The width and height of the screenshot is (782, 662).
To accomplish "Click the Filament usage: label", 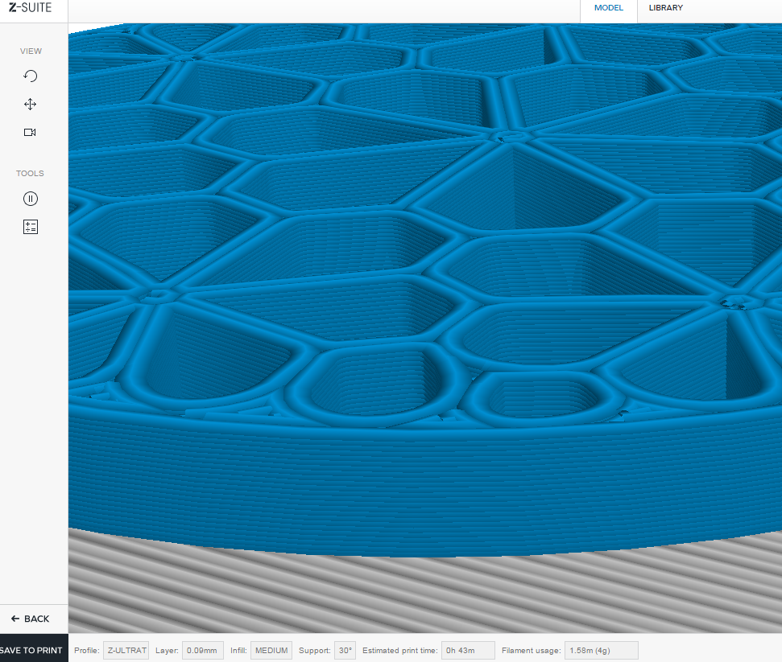I will point(532,651).
